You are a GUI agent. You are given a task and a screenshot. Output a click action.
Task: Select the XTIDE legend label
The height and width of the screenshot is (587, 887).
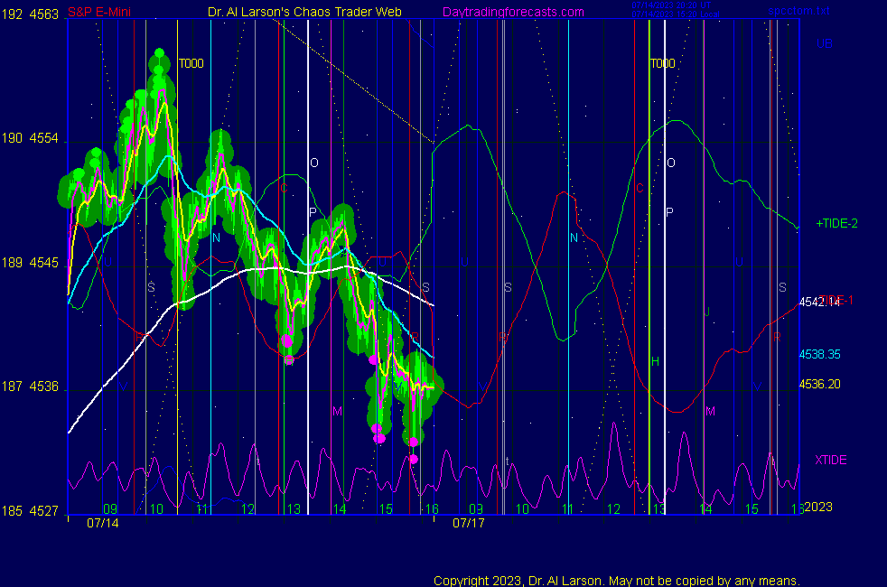tap(831, 460)
